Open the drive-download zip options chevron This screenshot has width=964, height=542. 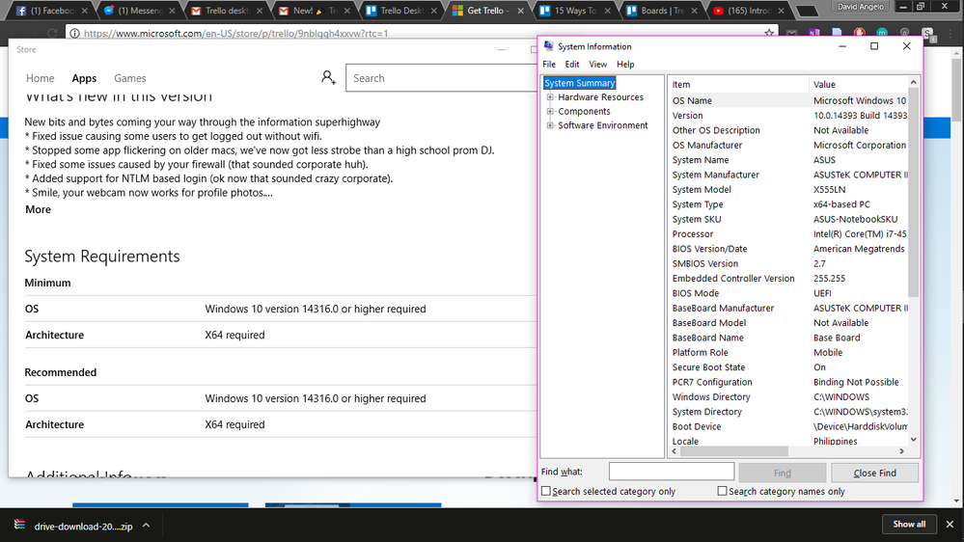coord(147,526)
